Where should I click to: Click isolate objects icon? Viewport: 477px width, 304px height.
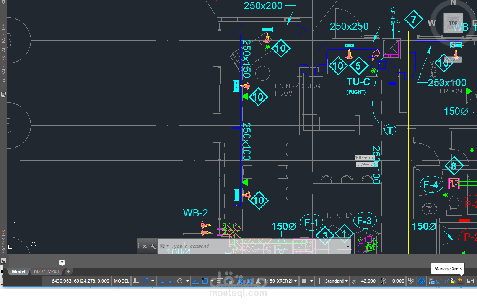point(411,281)
